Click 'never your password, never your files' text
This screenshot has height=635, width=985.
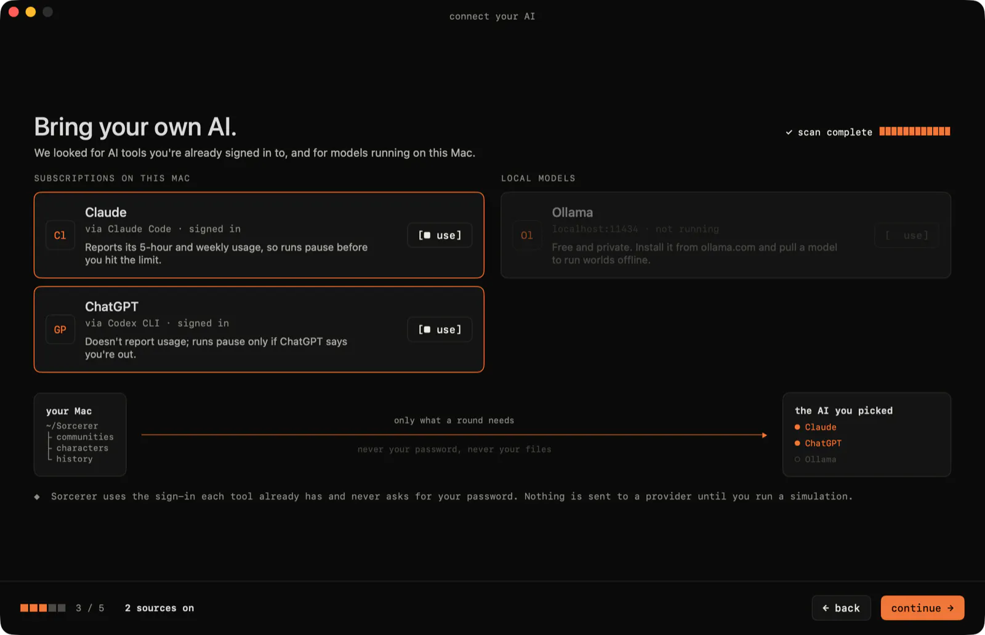pyautogui.click(x=454, y=450)
